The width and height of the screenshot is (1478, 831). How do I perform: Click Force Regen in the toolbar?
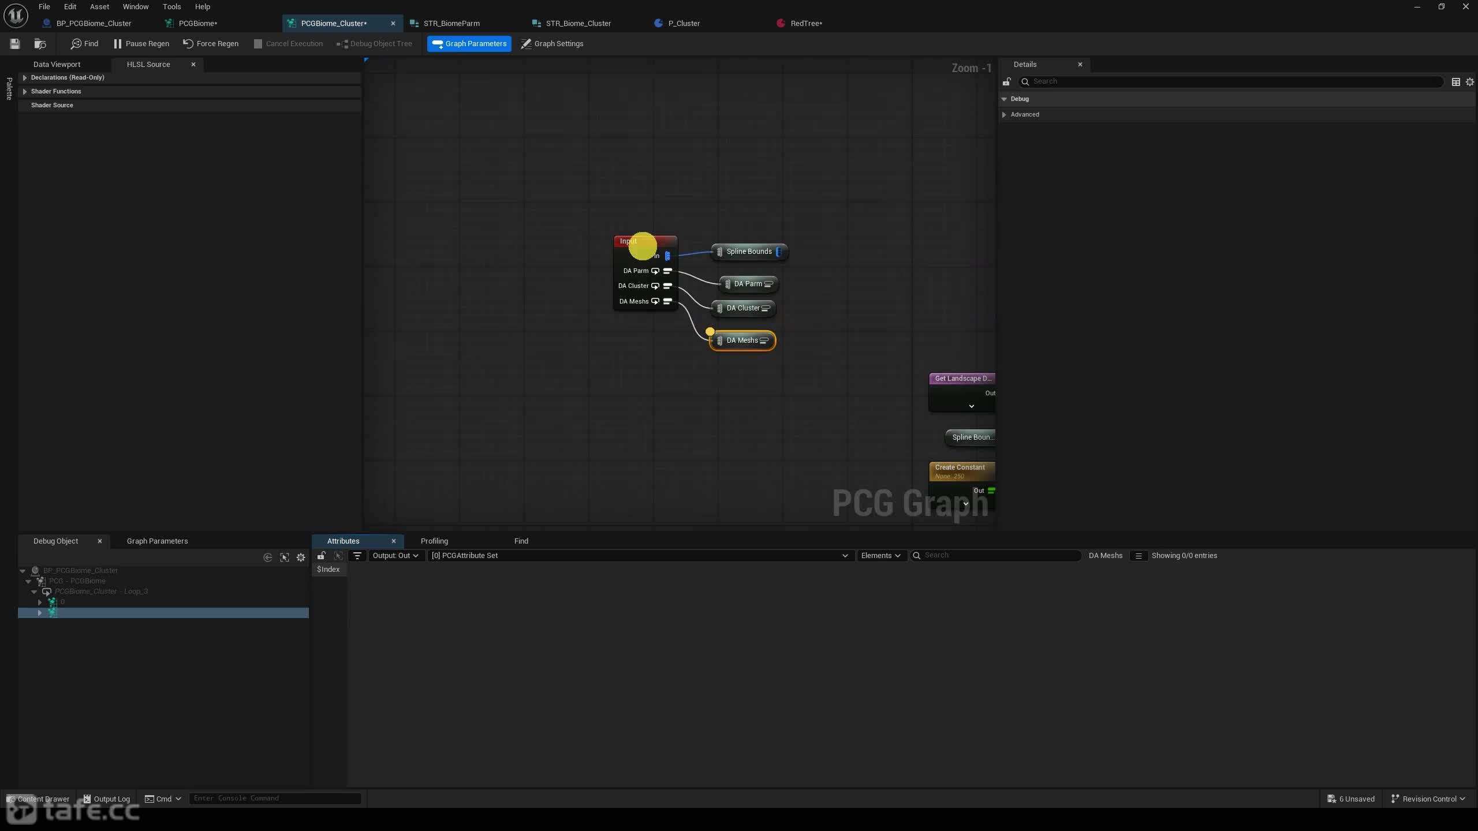[211, 43]
